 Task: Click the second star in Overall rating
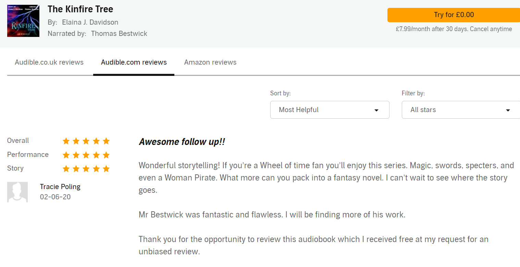(x=76, y=141)
